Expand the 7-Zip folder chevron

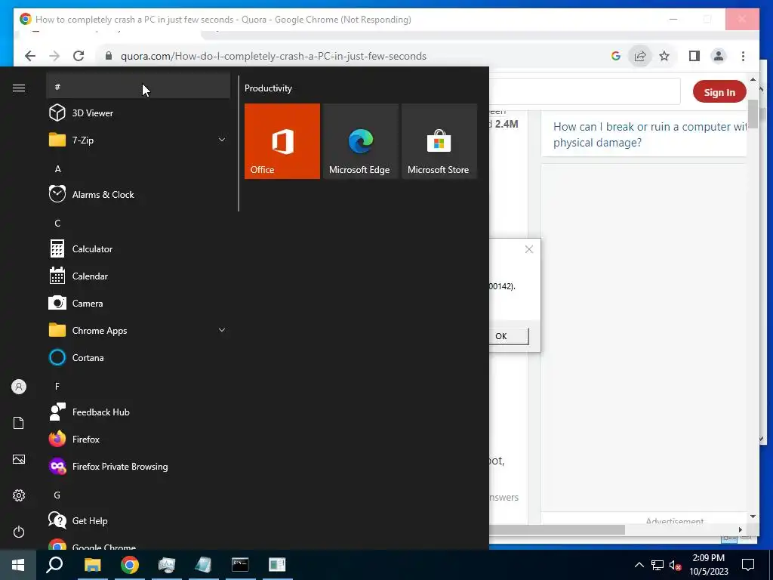click(x=222, y=140)
